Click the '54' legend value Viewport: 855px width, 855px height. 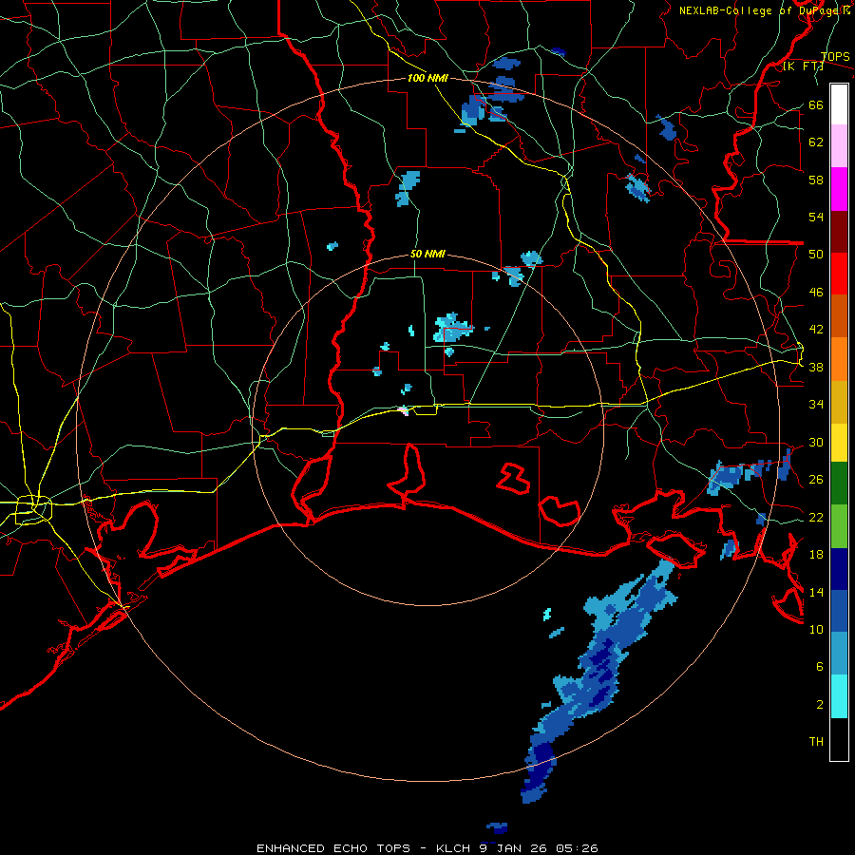click(816, 217)
